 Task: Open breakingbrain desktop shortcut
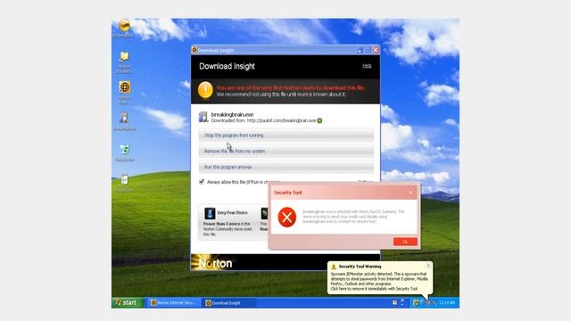pyautogui.click(x=125, y=119)
